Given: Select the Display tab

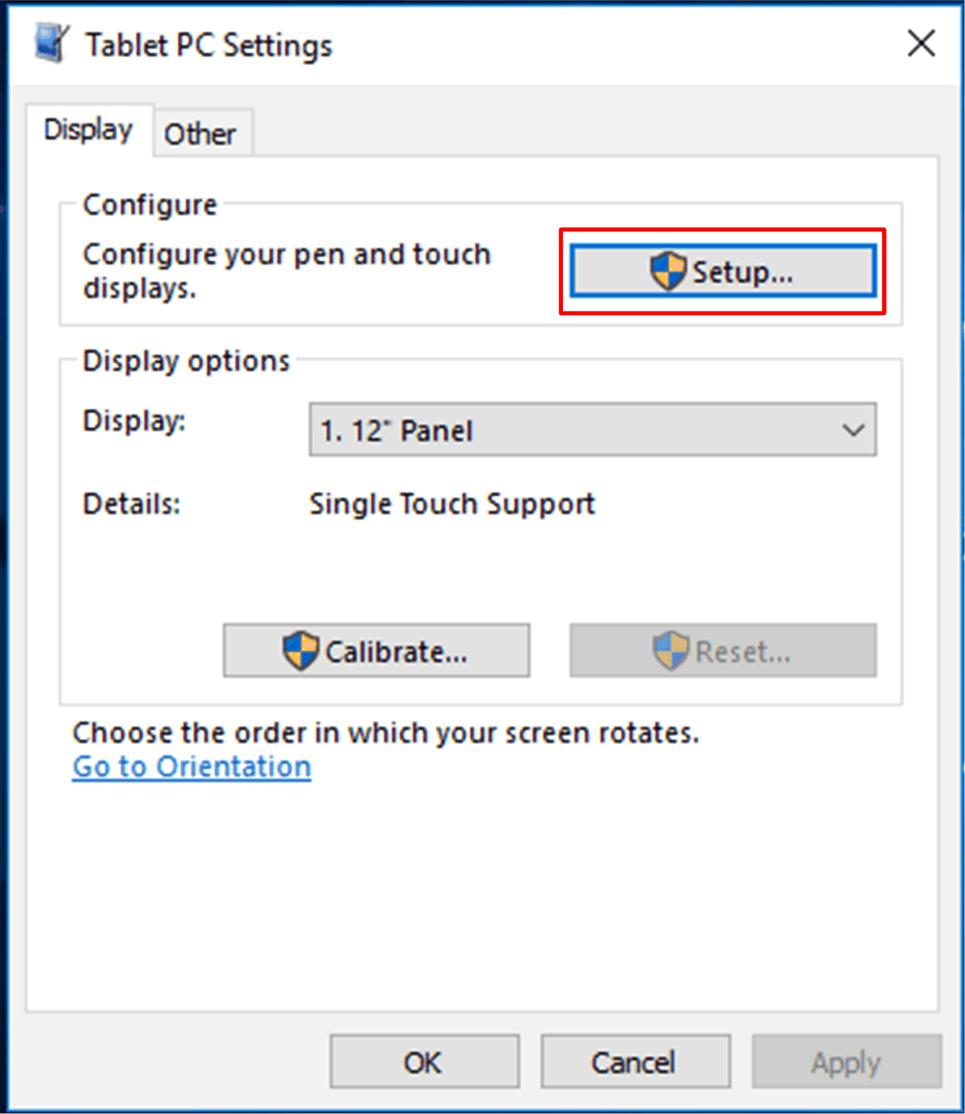Looking at the screenshot, I should (x=89, y=130).
